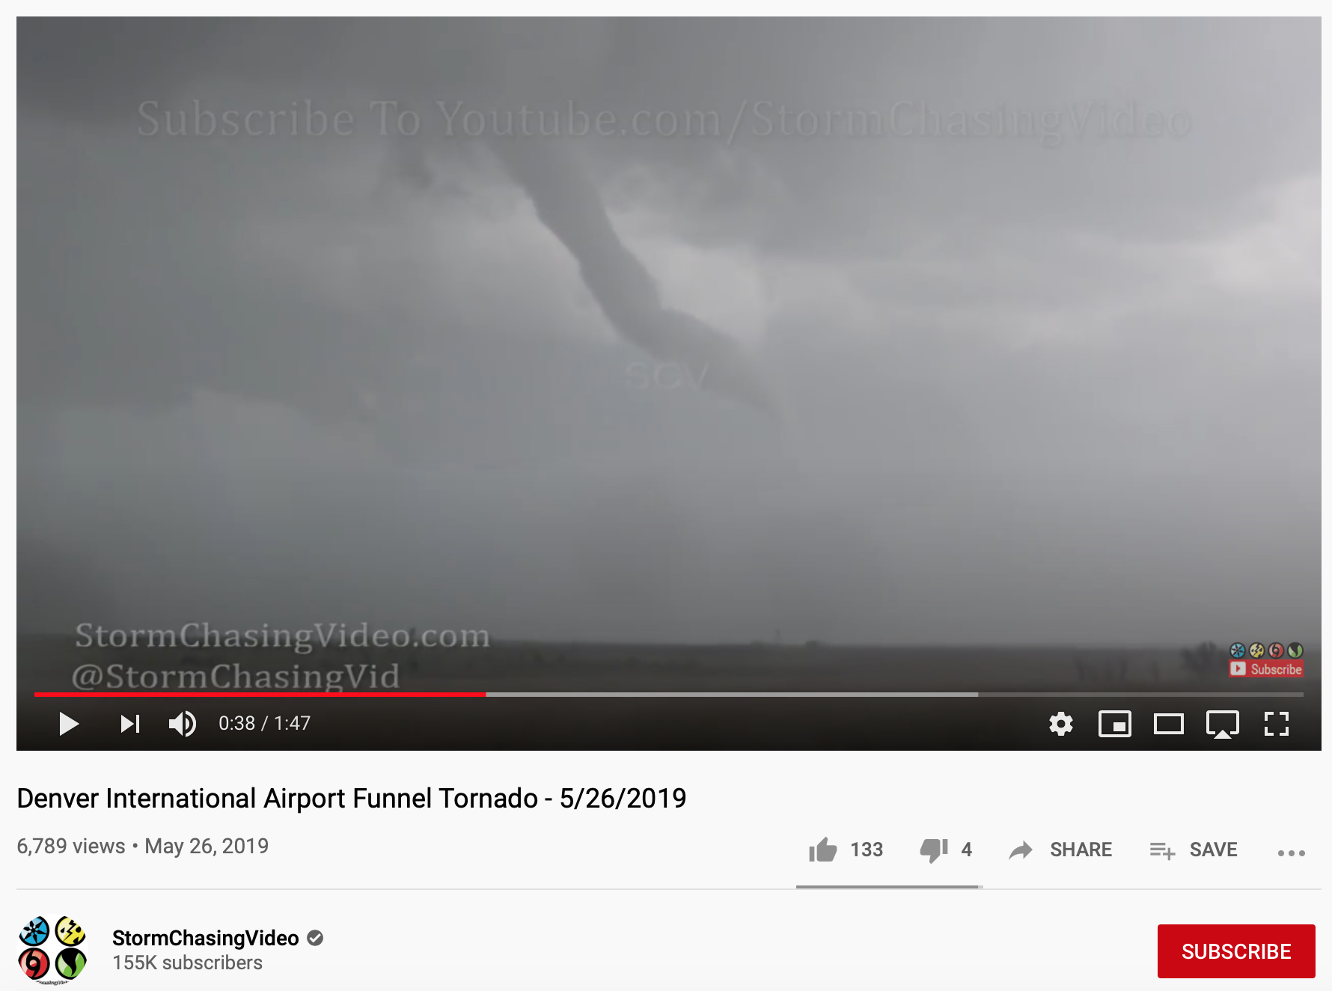Save video to a playlist
Image resolution: width=1332 pixels, height=991 pixels.
(x=1194, y=850)
